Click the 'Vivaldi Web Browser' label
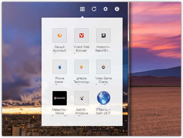 pos(82,49)
